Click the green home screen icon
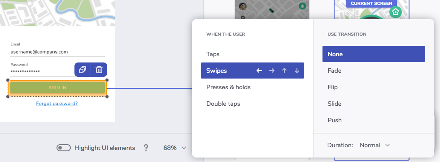The image size is (440, 162). 396,12
